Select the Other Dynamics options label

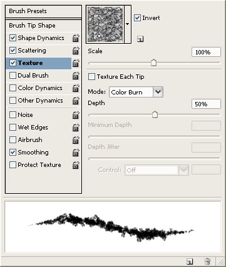40,101
